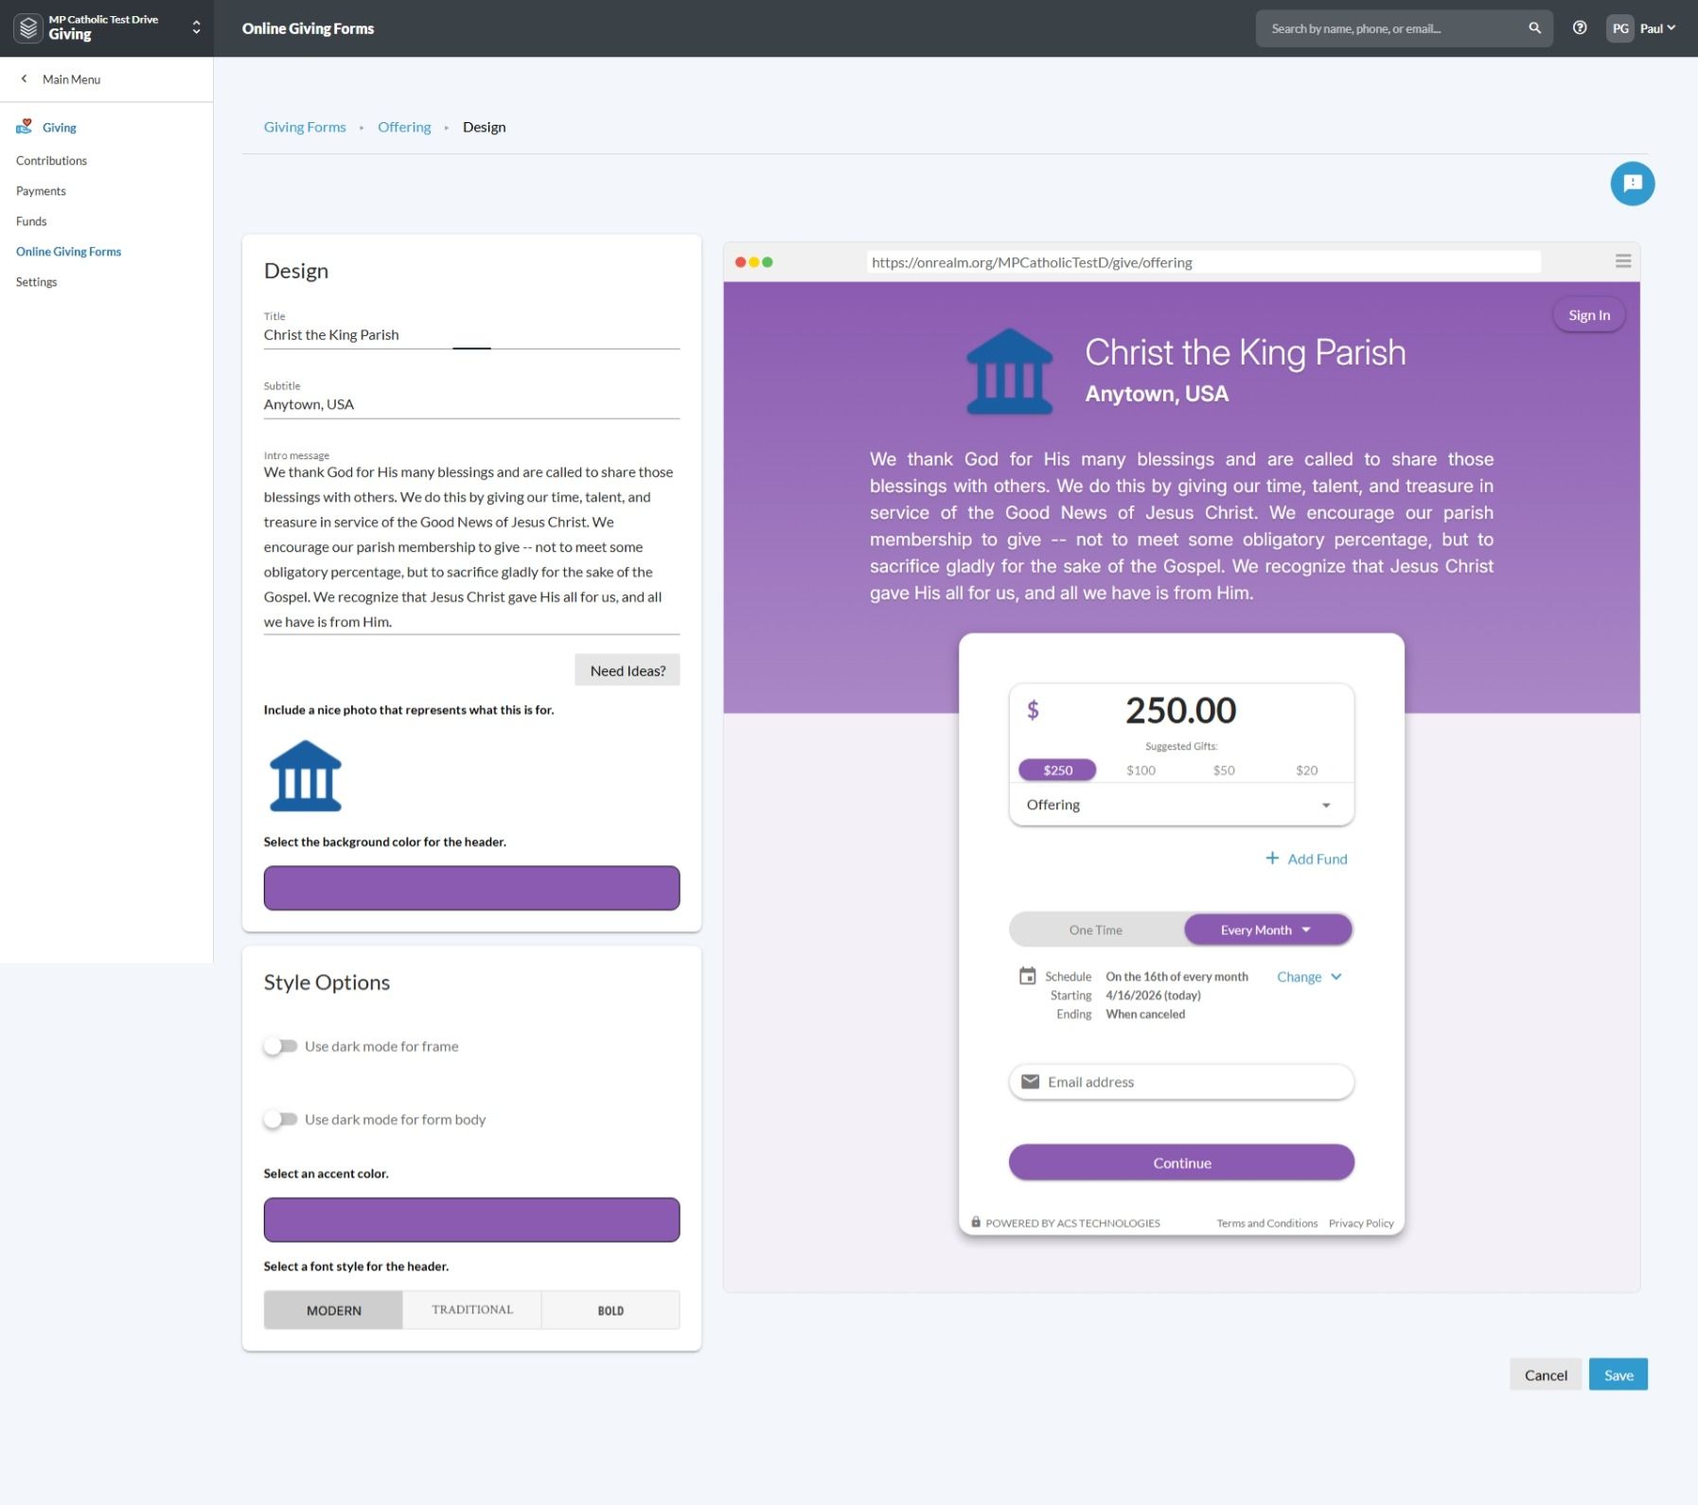Click the yellow dot in preview browser bar
The image size is (1698, 1505).
pos(754,262)
